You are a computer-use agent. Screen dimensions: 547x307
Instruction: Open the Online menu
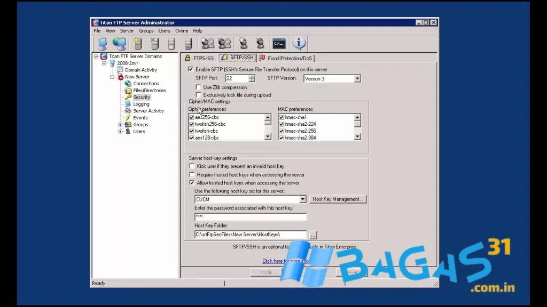pos(182,30)
